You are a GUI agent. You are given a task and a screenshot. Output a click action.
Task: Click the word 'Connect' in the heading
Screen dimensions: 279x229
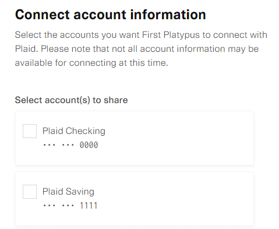tap(43, 15)
